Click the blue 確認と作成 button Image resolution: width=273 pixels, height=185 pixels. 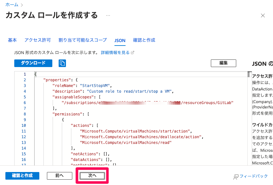pos(22,176)
